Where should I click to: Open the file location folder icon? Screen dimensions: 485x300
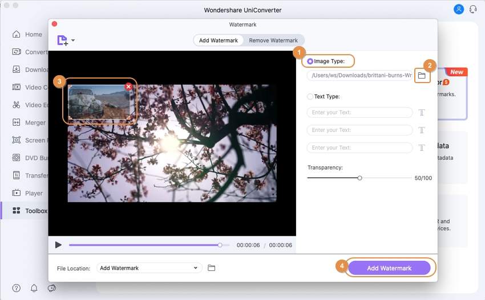[x=211, y=268]
